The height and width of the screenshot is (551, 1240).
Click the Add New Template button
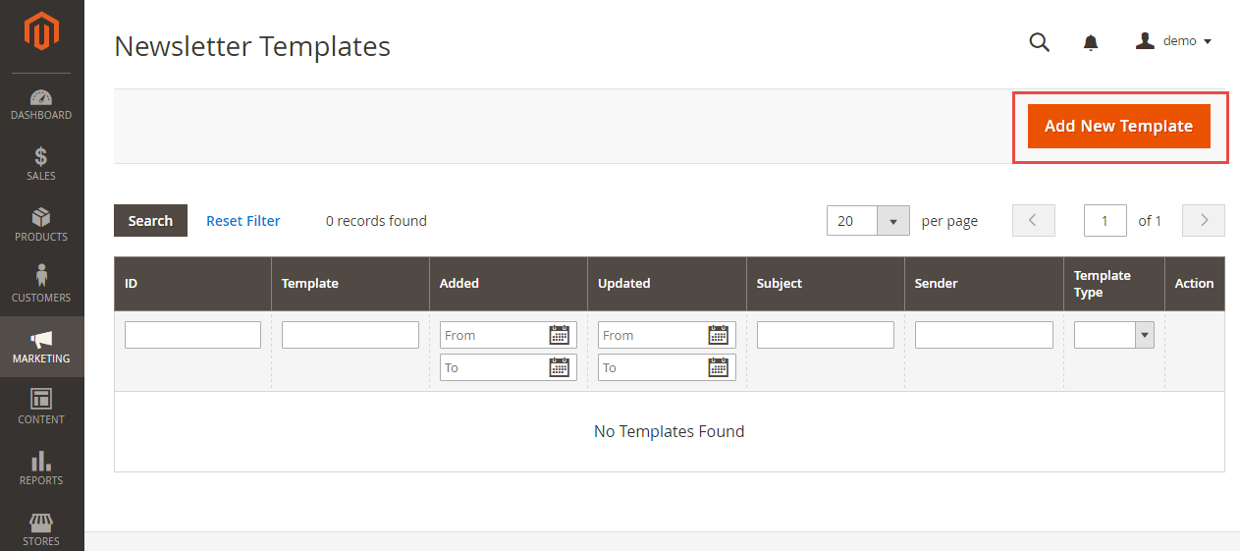pos(1118,127)
